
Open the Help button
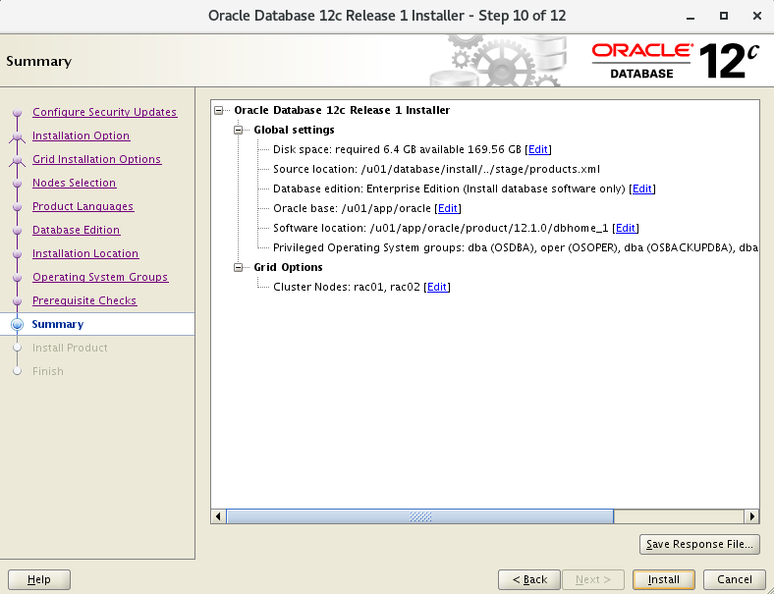(x=39, y=579)
